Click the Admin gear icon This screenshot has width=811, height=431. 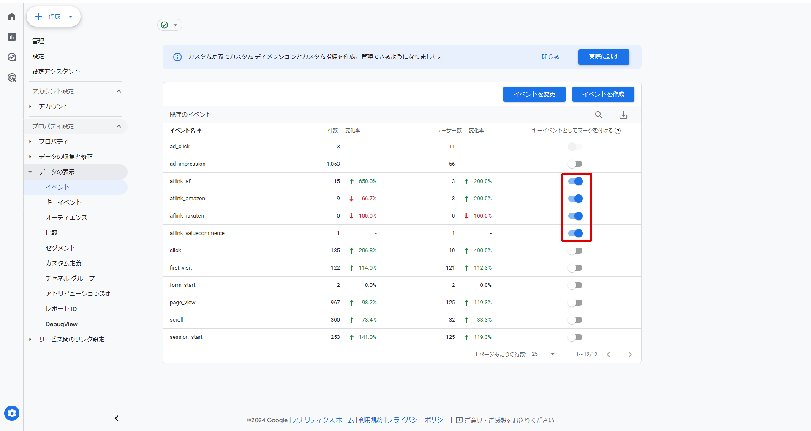point(12,413)
